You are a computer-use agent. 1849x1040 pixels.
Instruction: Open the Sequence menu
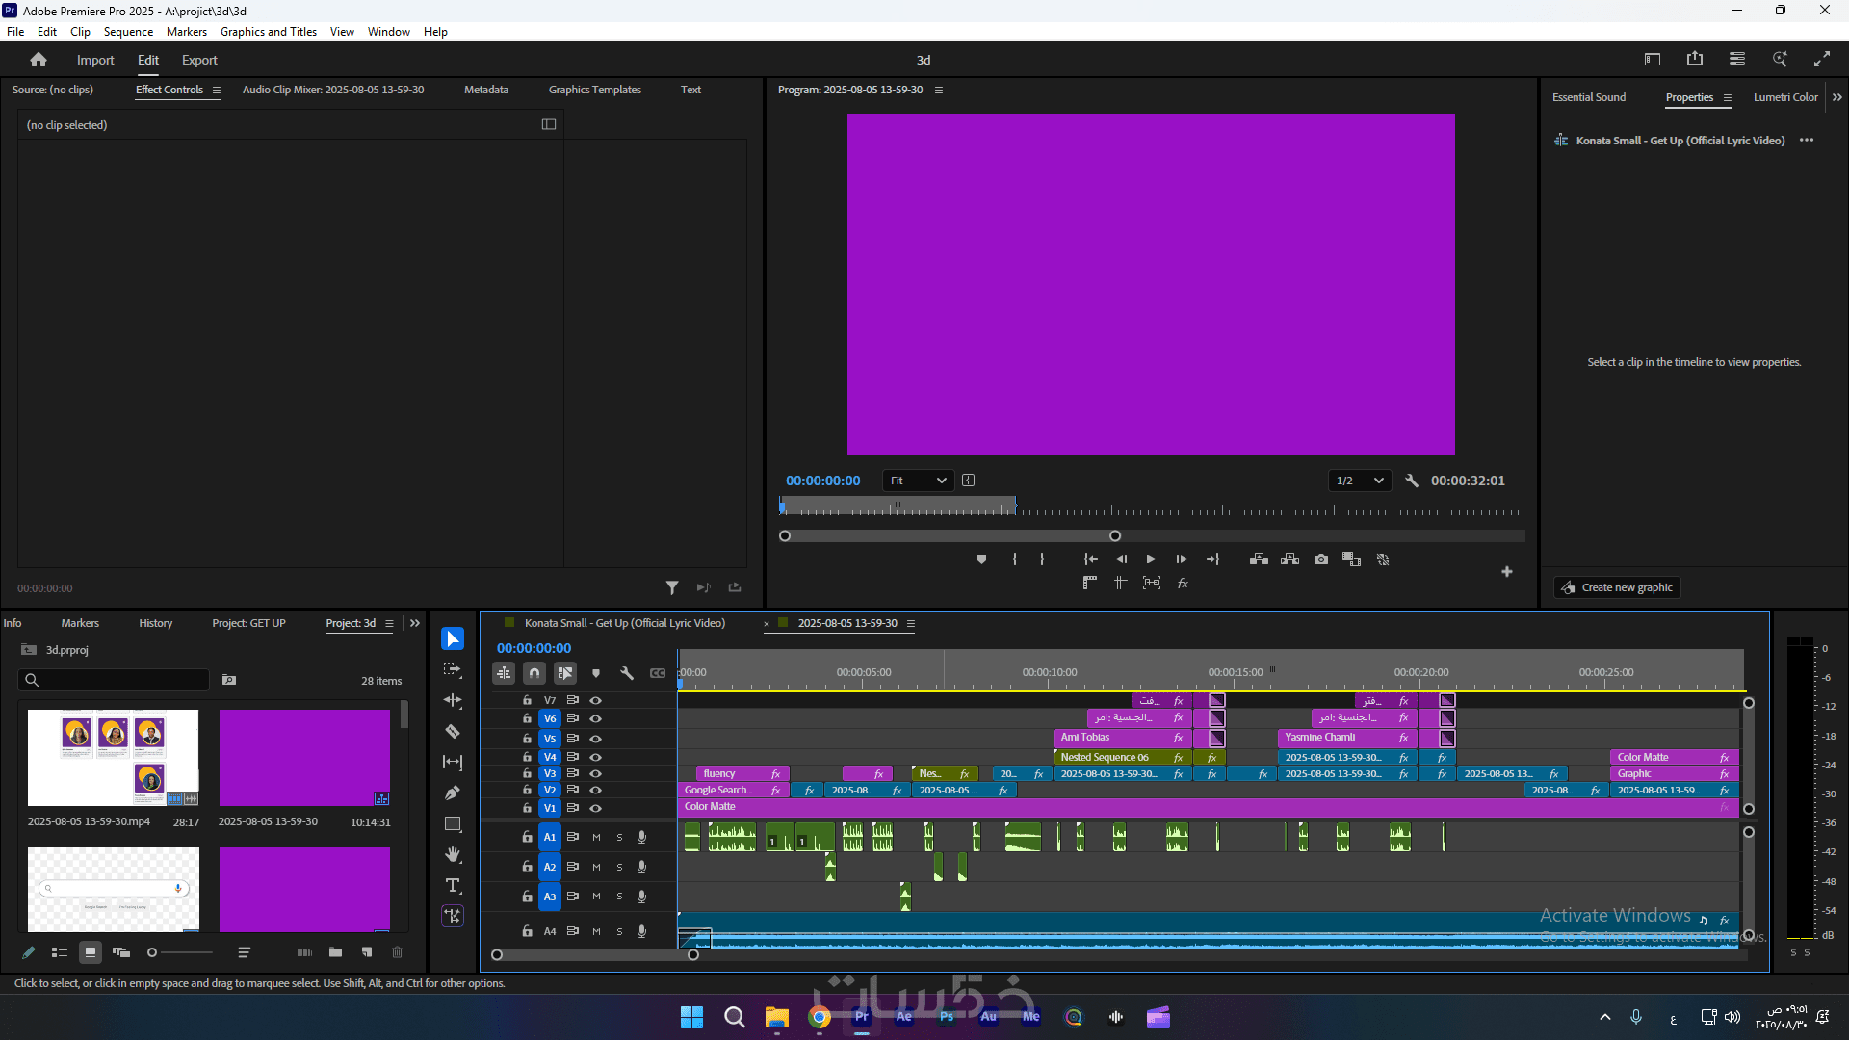coord(128,32)
